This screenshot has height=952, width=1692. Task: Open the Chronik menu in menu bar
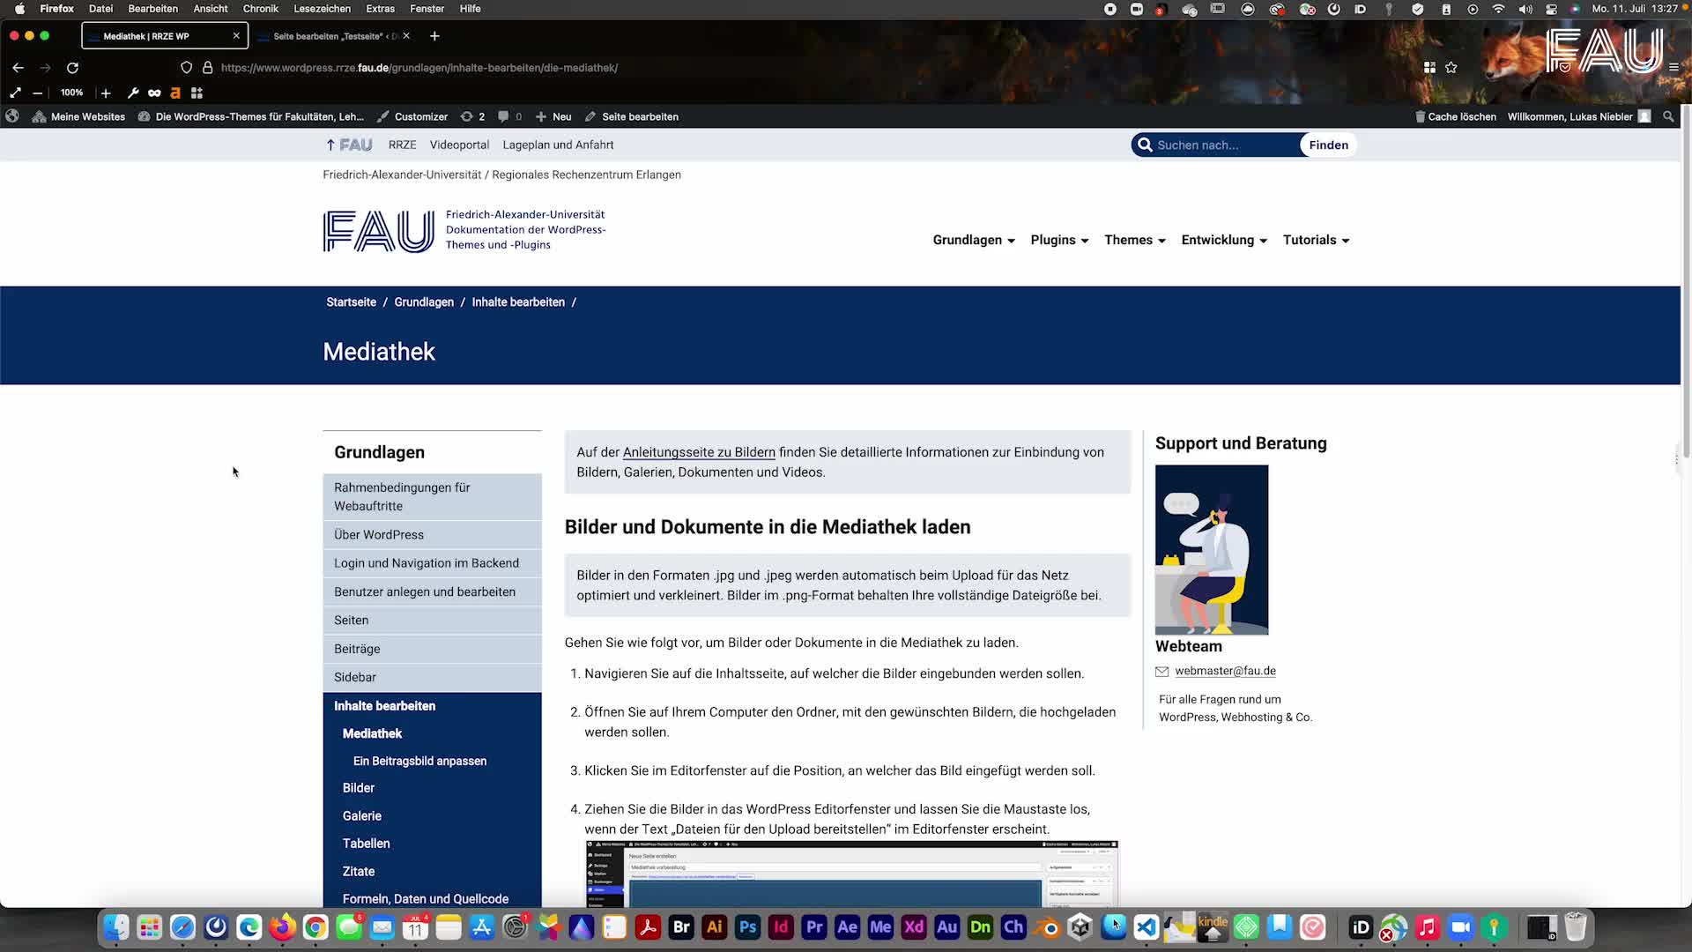pyautogui.click(x=261, y=8)
